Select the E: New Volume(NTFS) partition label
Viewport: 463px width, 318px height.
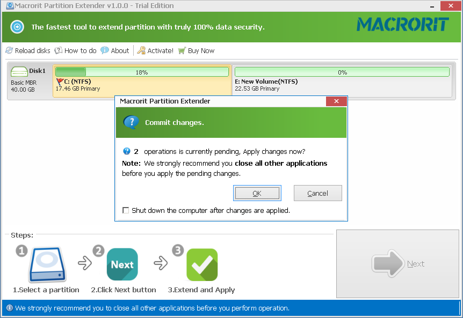coord(266,82)
